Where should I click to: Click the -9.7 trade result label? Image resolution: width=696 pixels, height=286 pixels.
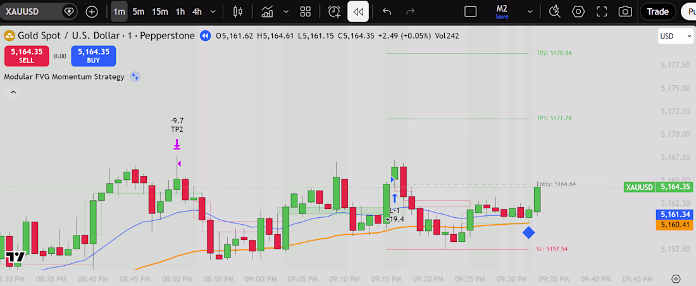pos(177,121)
